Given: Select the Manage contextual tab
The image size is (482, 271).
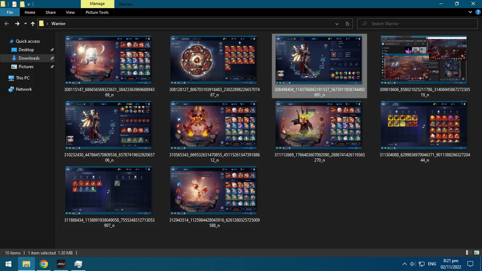Looking at the screenshot, I should pos(97,4).
